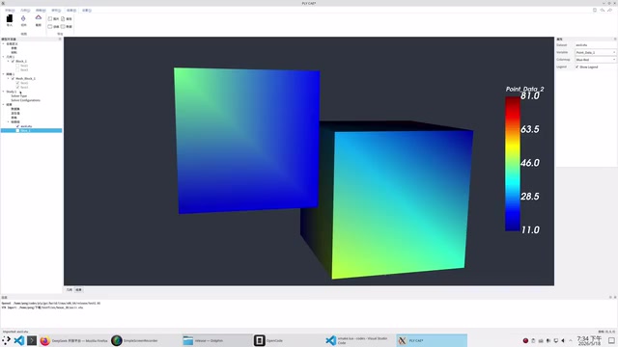Click the clock showing 7:34 in the taskbar
The width and height of the screenshot is (618, 347).
click(x=589, y=340)
